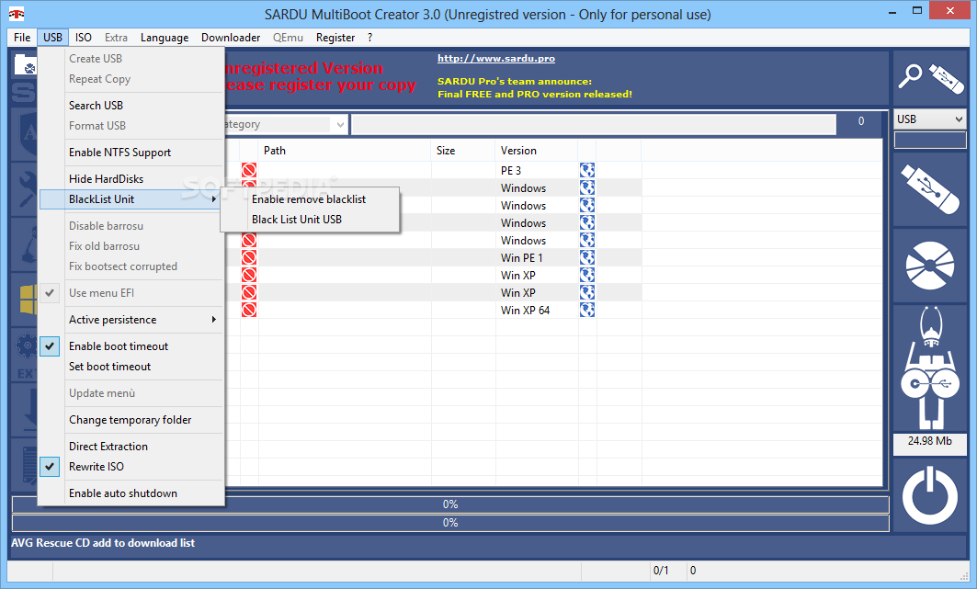977x589 pixels.
Task: Click the burn ISO disc icon
Action: (x=929, y=266)
